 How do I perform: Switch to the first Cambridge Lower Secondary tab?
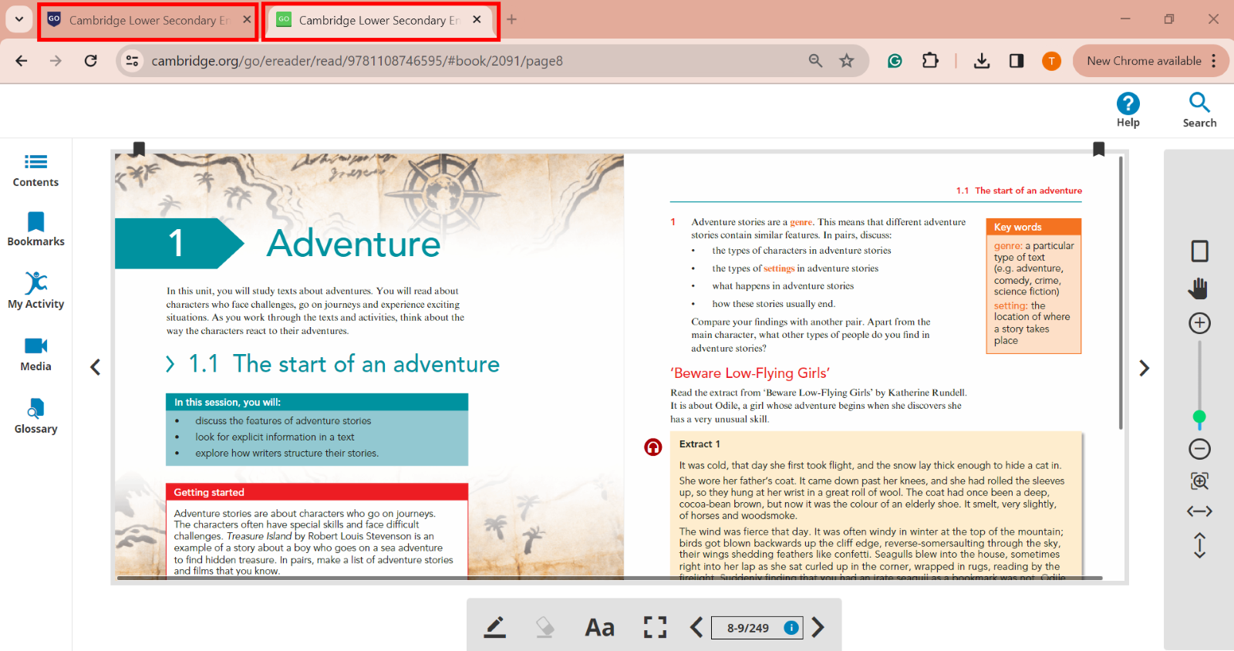tap(148, 20)
